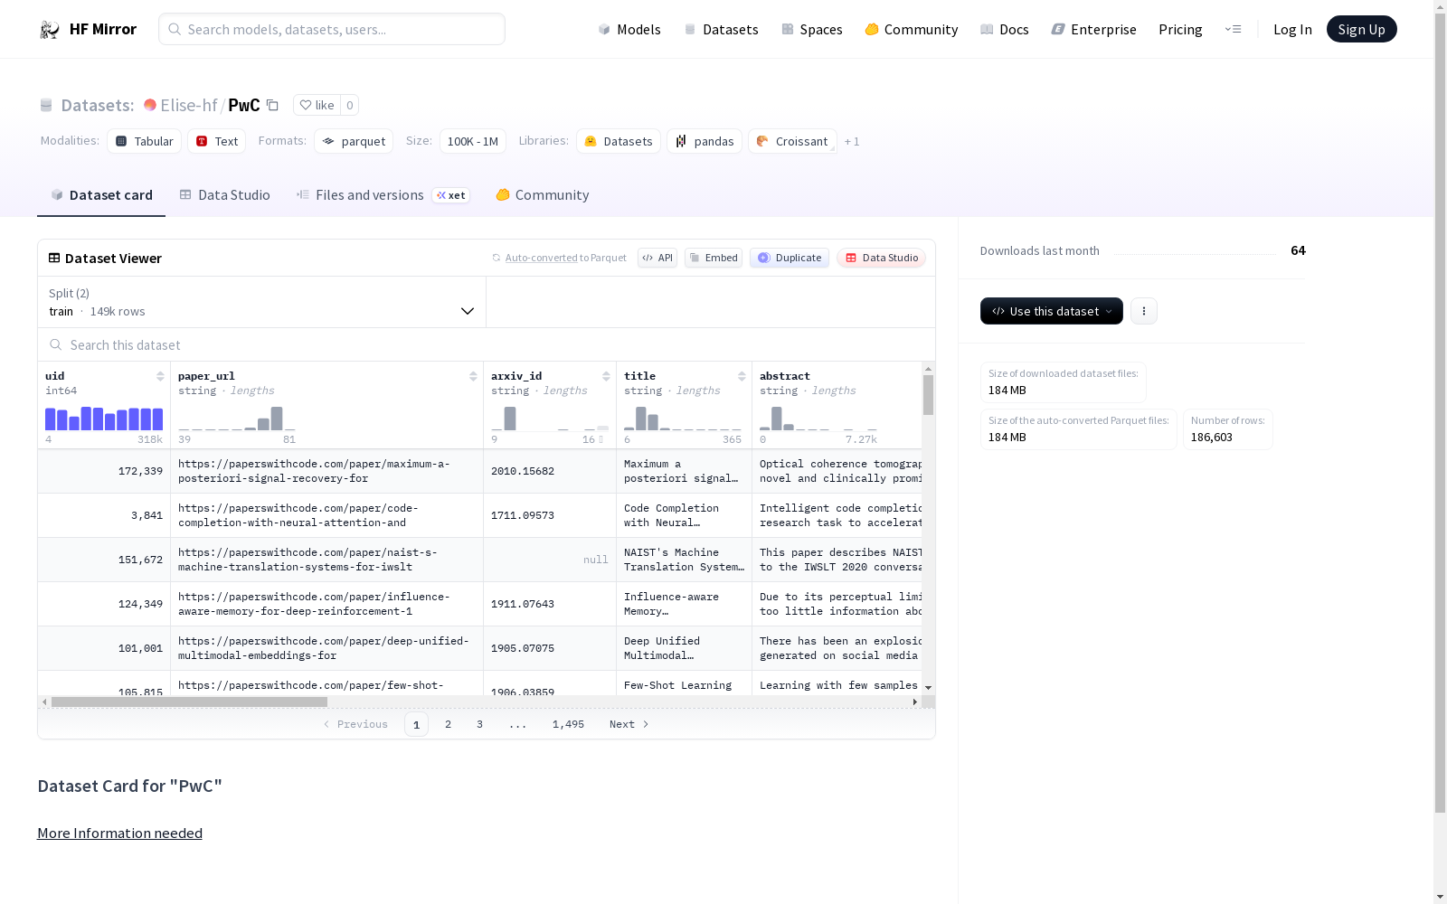Open the Tabular modality tag
The image size is (1447, 904).
[x=145, y=141]
